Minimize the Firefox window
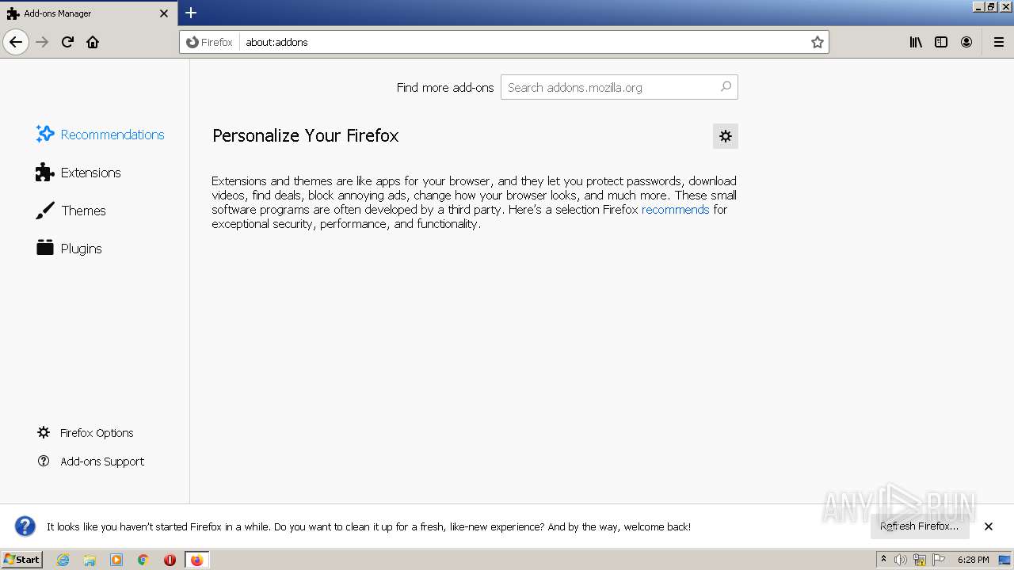Screen dimensions: 1014x570 tap(978, 6)
